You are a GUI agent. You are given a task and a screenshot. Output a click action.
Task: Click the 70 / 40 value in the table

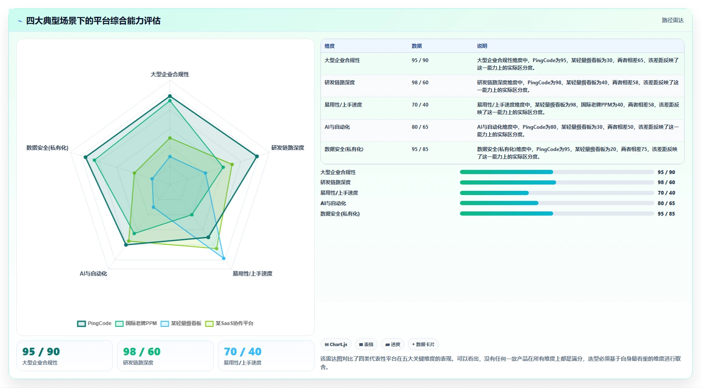click(x=420, y=105)
